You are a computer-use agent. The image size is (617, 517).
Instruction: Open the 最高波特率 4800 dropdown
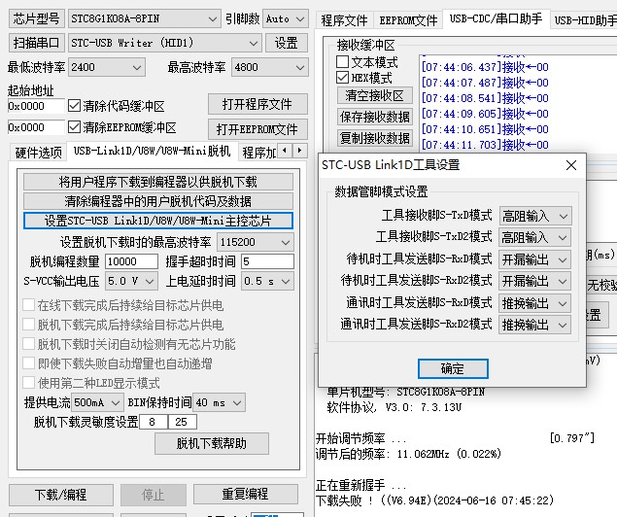(x=270, y=67)
